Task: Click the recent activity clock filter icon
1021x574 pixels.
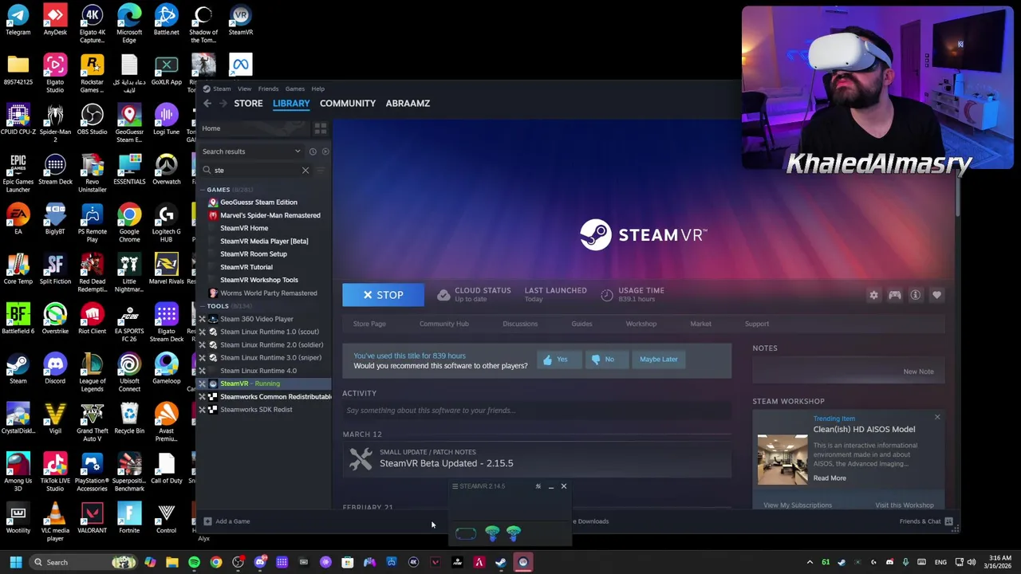Action: click(x=313, y=151)
